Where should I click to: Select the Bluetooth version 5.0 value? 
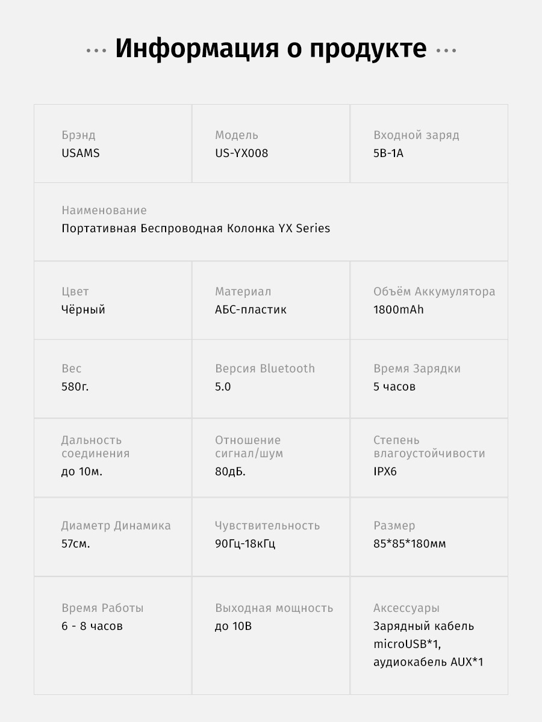223,387
